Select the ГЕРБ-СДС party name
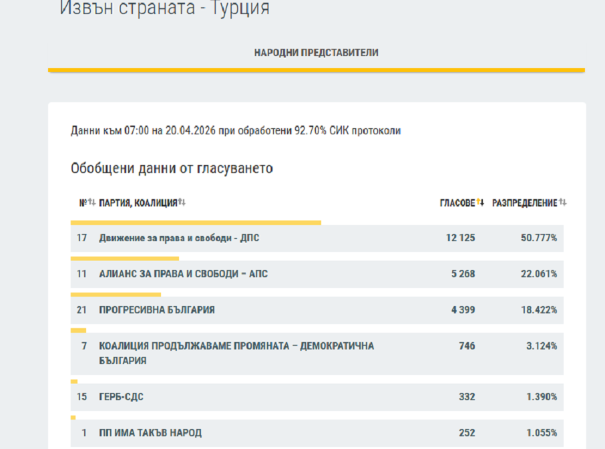Image resolution: width=605 pixels, height=449 pixels. 121,397
